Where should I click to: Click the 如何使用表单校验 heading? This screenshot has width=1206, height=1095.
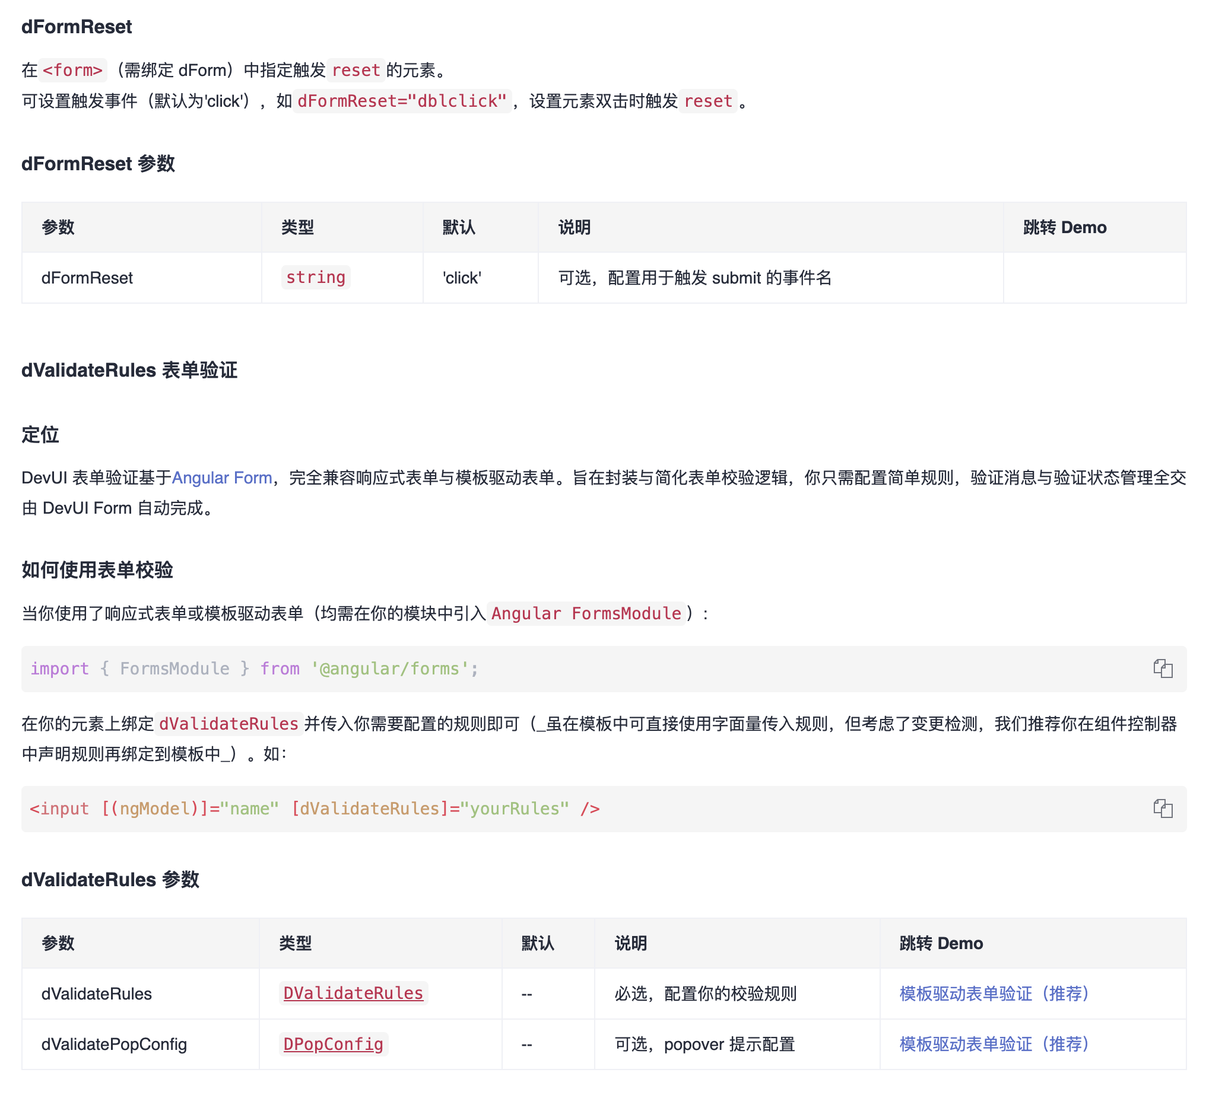[x=97, y=570]
